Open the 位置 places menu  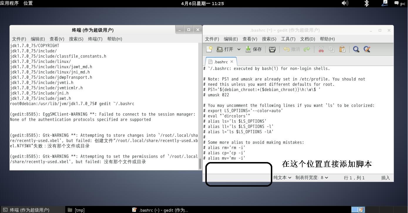(28, 3)
